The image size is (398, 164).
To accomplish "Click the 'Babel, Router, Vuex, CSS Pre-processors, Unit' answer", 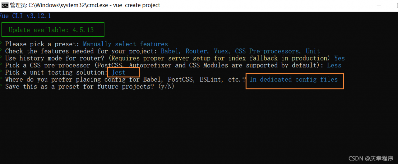I will (240, 51).
